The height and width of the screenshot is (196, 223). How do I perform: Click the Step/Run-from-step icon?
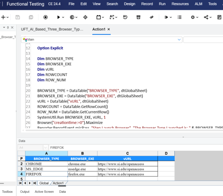166,17
